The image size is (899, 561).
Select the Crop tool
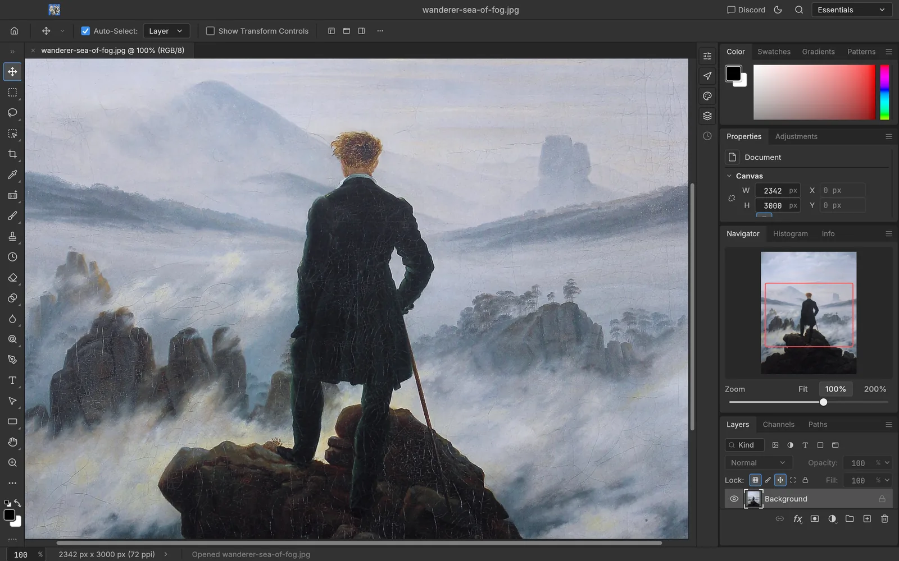pyautogui.click(x=12, y=154)
